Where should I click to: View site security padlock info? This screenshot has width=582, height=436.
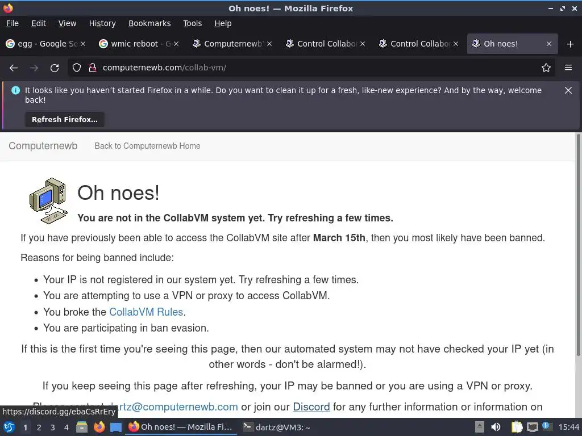coord(93,68)
